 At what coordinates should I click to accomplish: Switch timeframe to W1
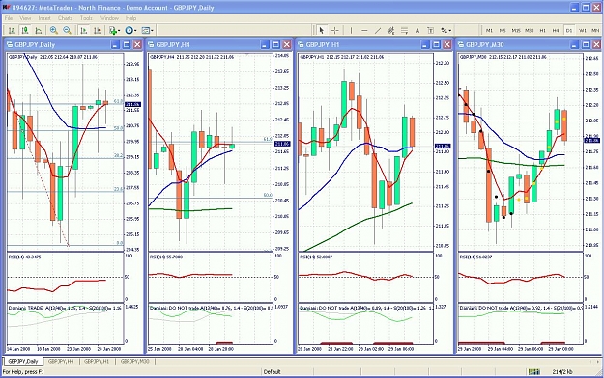pos(583,30)
